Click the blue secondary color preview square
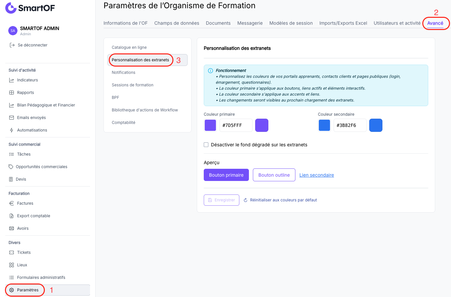This screenshot has width=451, height=297. tap(376, 125)
